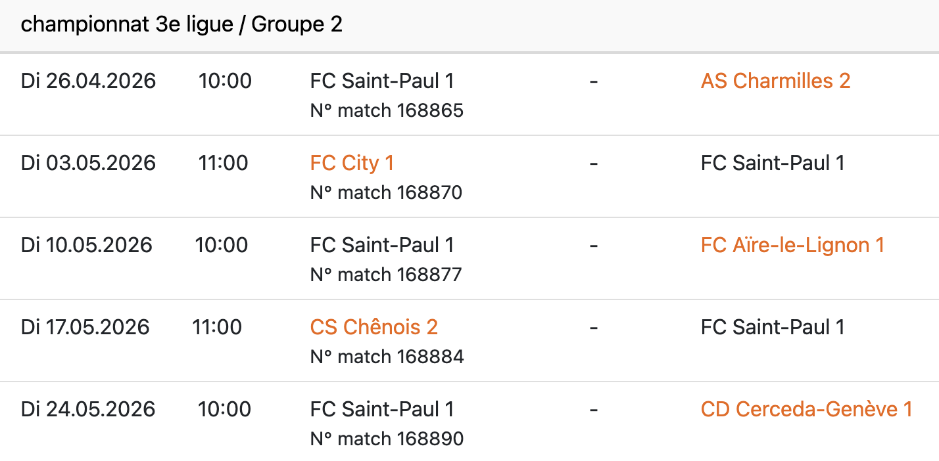Viewport: 939px width, 461px height.
Task: Select the Di 24.05.2026 match date
Action: [88, 409]
